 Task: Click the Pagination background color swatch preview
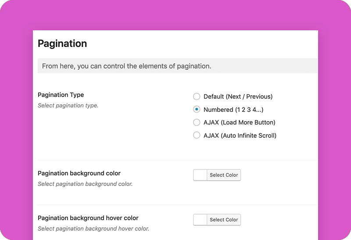click(200, 175)
